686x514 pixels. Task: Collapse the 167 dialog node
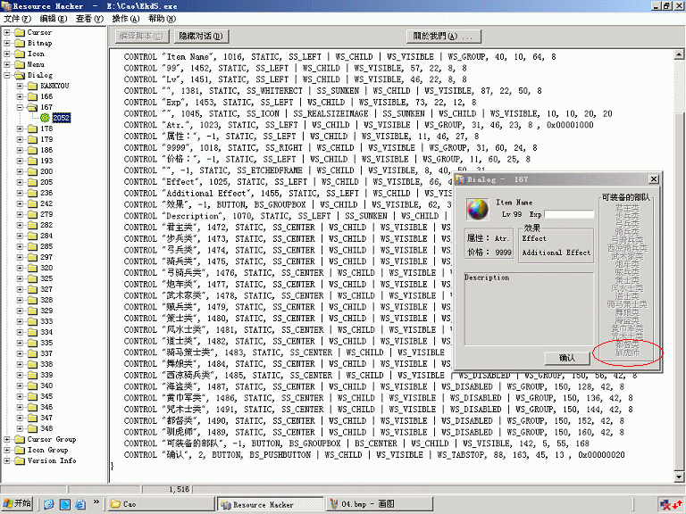20,107
